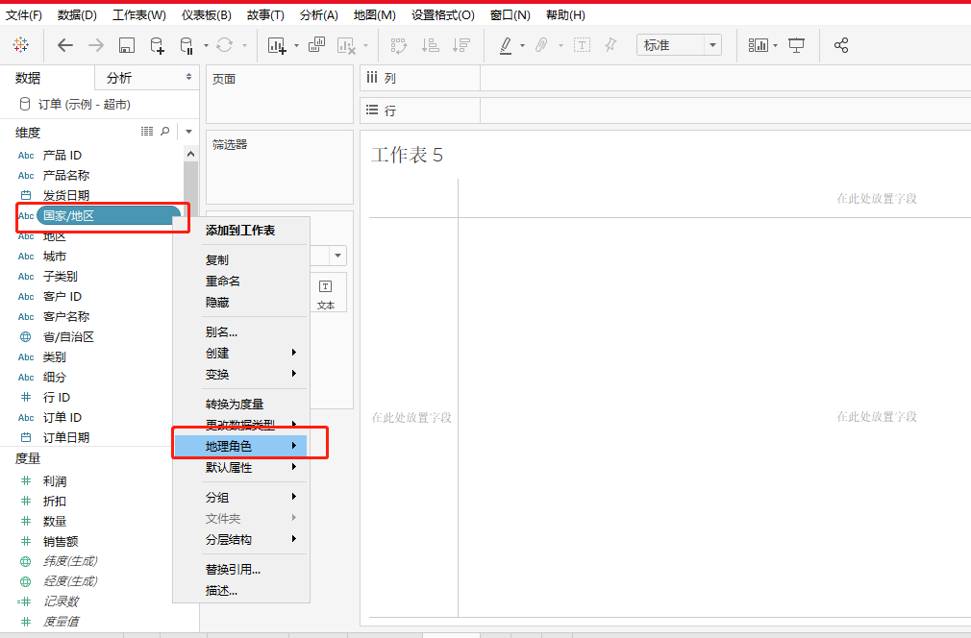971x638 pixels.
Task: Click the 工作表 5 sheet title
Action: [x=407, y=155]
